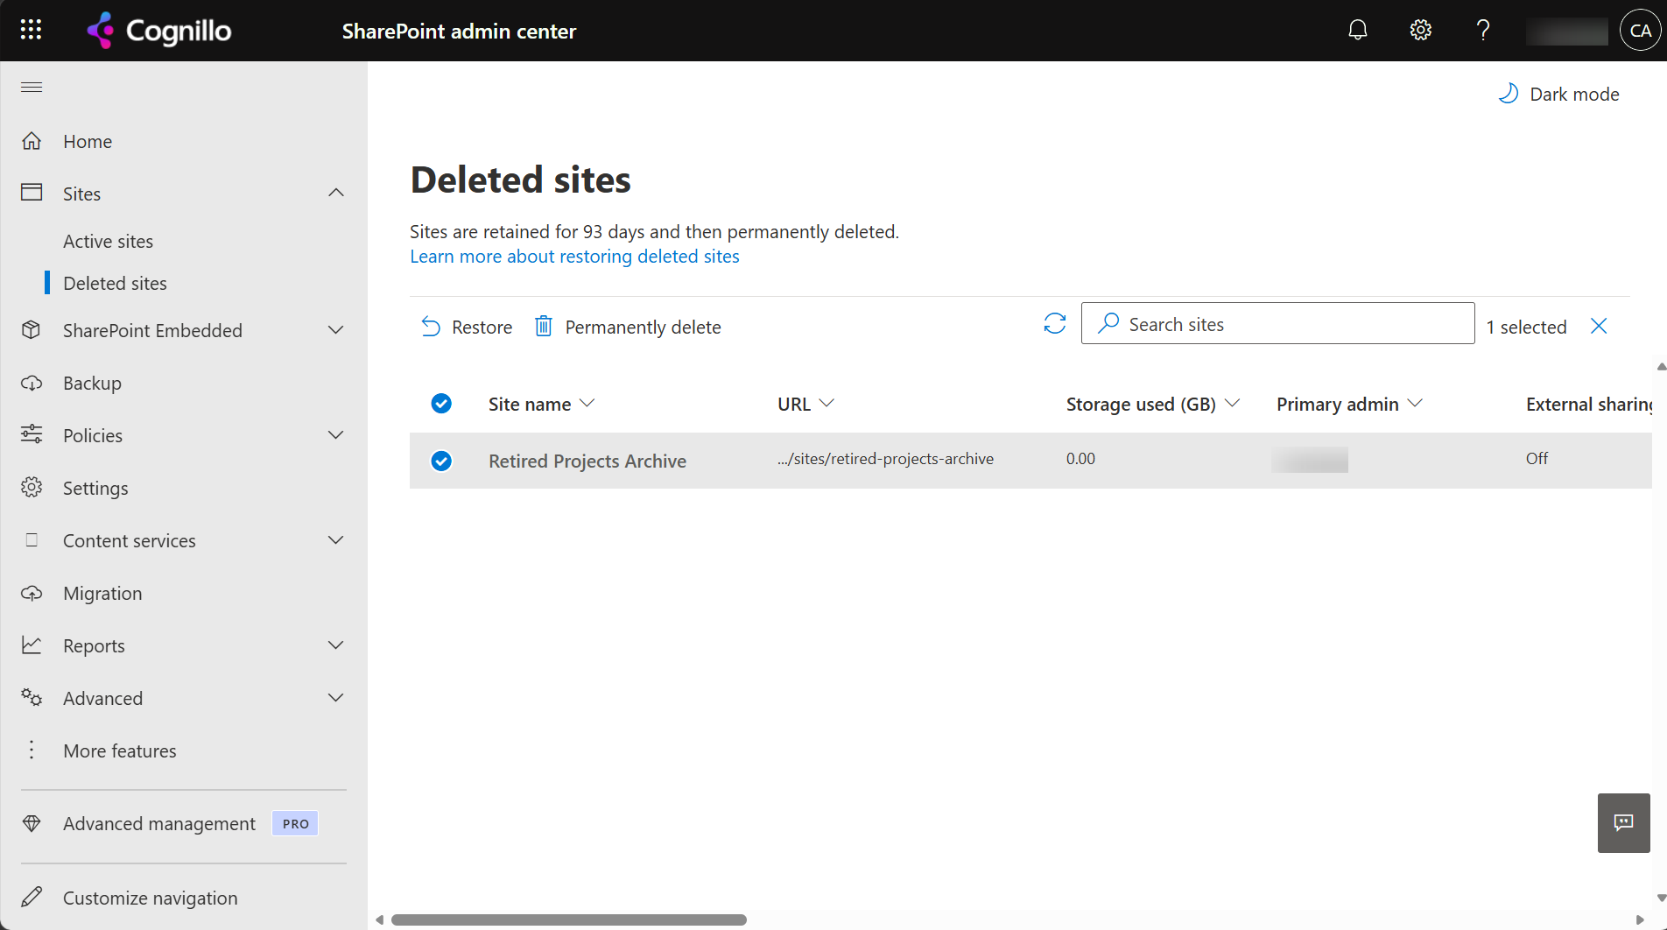Open Settings in left navigation

coord(95,488)
